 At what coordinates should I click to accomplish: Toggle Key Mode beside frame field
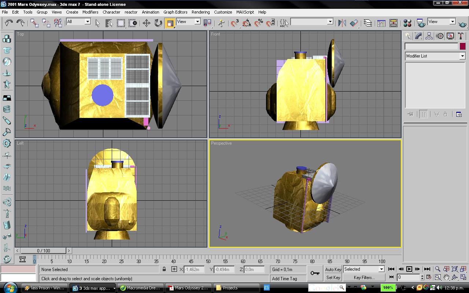coord(391,277)
